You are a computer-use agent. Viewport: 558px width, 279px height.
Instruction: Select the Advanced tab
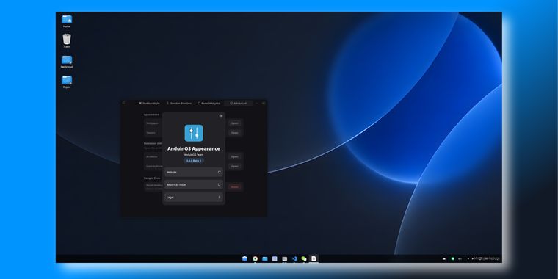click(x=238, y=104)
